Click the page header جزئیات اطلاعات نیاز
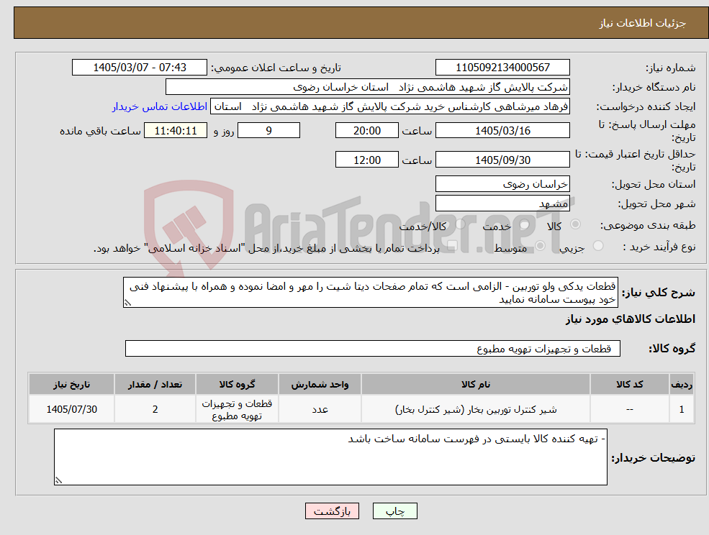The height and width of the screenshot is (535, 709). click(x=642, y=23)
